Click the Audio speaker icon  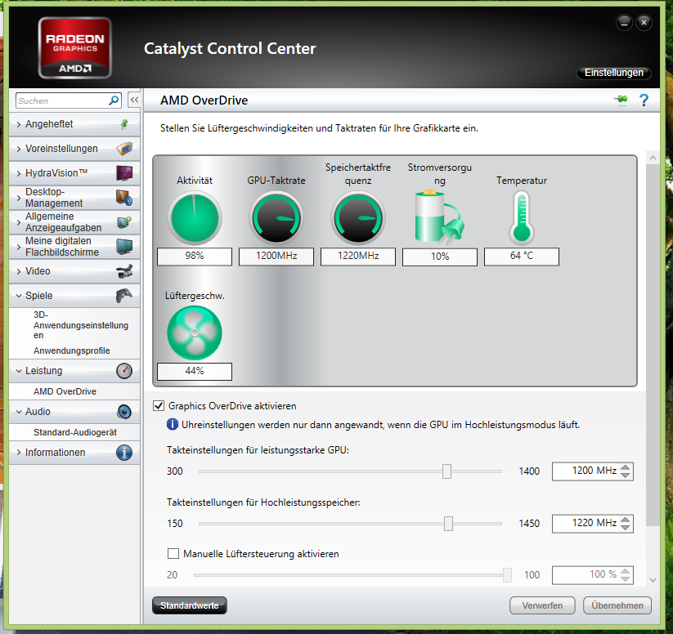(124, 412)
